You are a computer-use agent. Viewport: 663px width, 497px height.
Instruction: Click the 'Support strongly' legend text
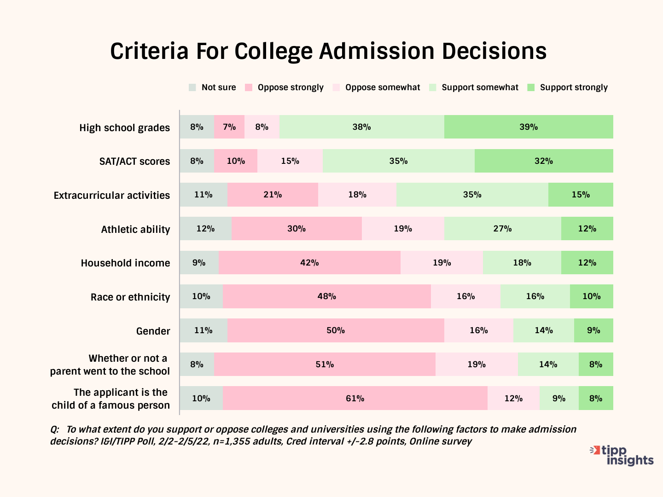(574, 87)
